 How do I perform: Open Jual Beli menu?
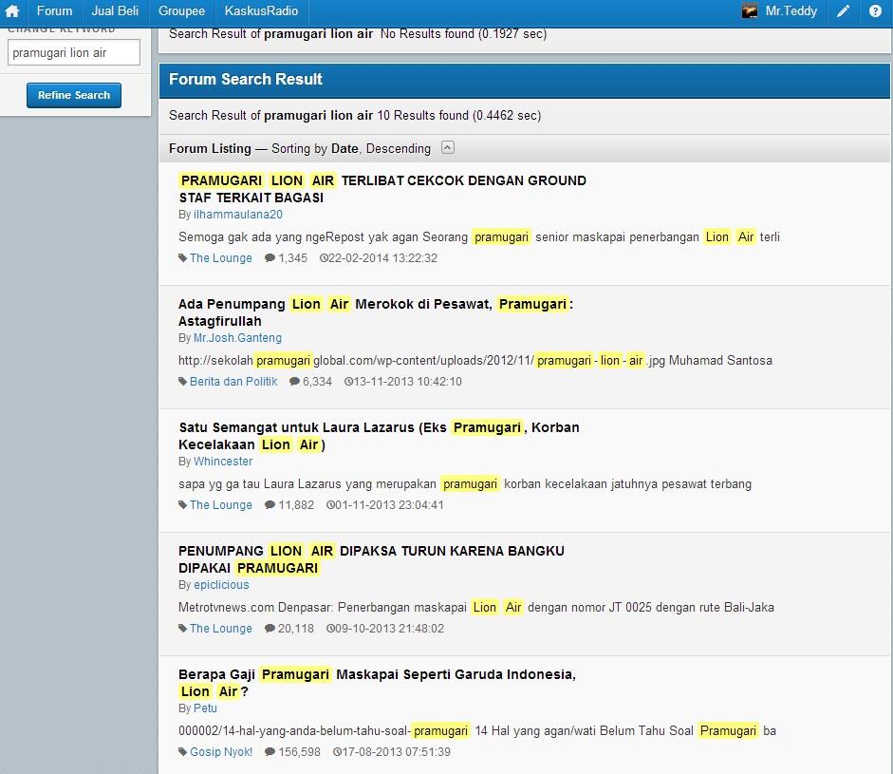(x=115, y=11)
